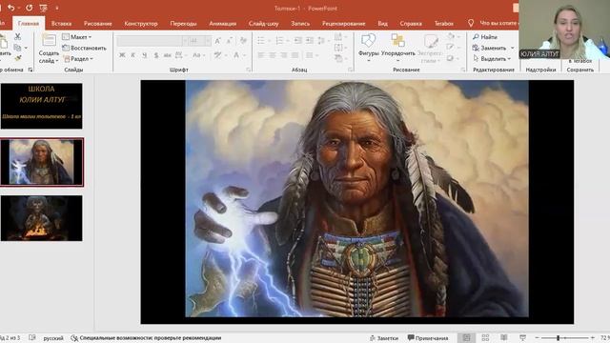Click the Фигуры shapes icon

click(368, 40)
